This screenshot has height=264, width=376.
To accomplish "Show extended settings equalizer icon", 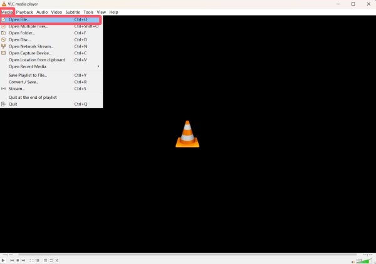I will (x=37, y=260).
